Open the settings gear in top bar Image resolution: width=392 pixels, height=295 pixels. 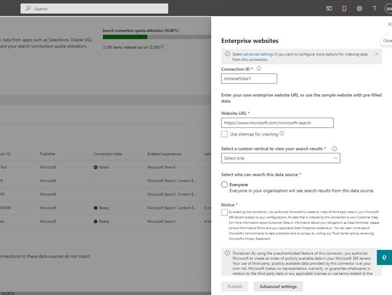point(359,9)
